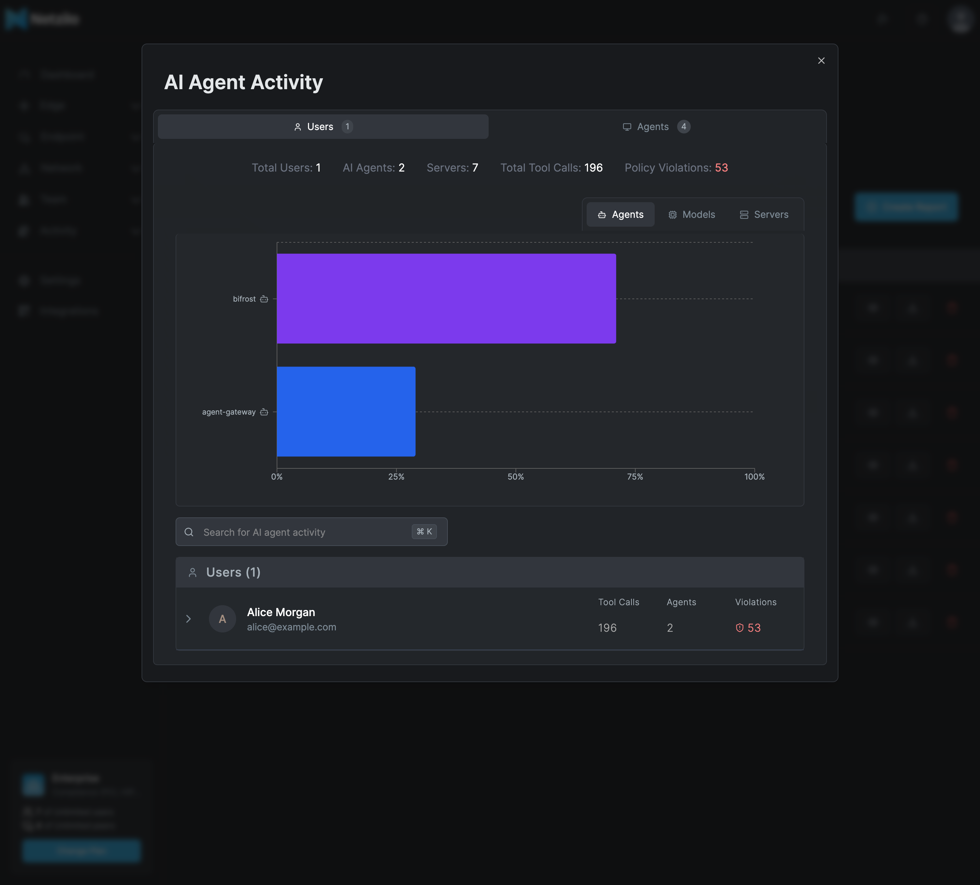Click the Total Tool Calls: 196 summary

point(551,168)
